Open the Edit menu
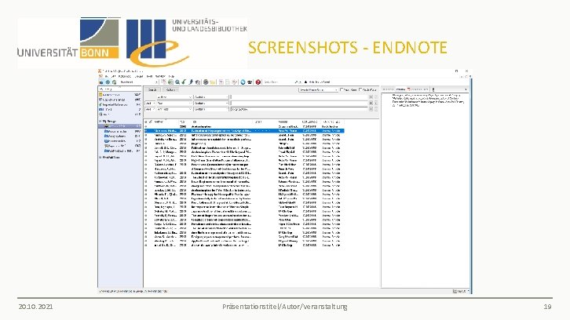The width and height of the screenshot is (570, 320). coord(113,76)
